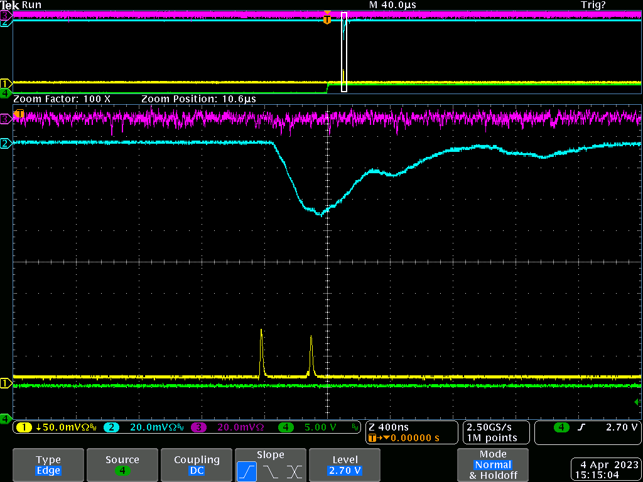
Task: Click the channel 3 magenta badge
Action: click(198, 427)
